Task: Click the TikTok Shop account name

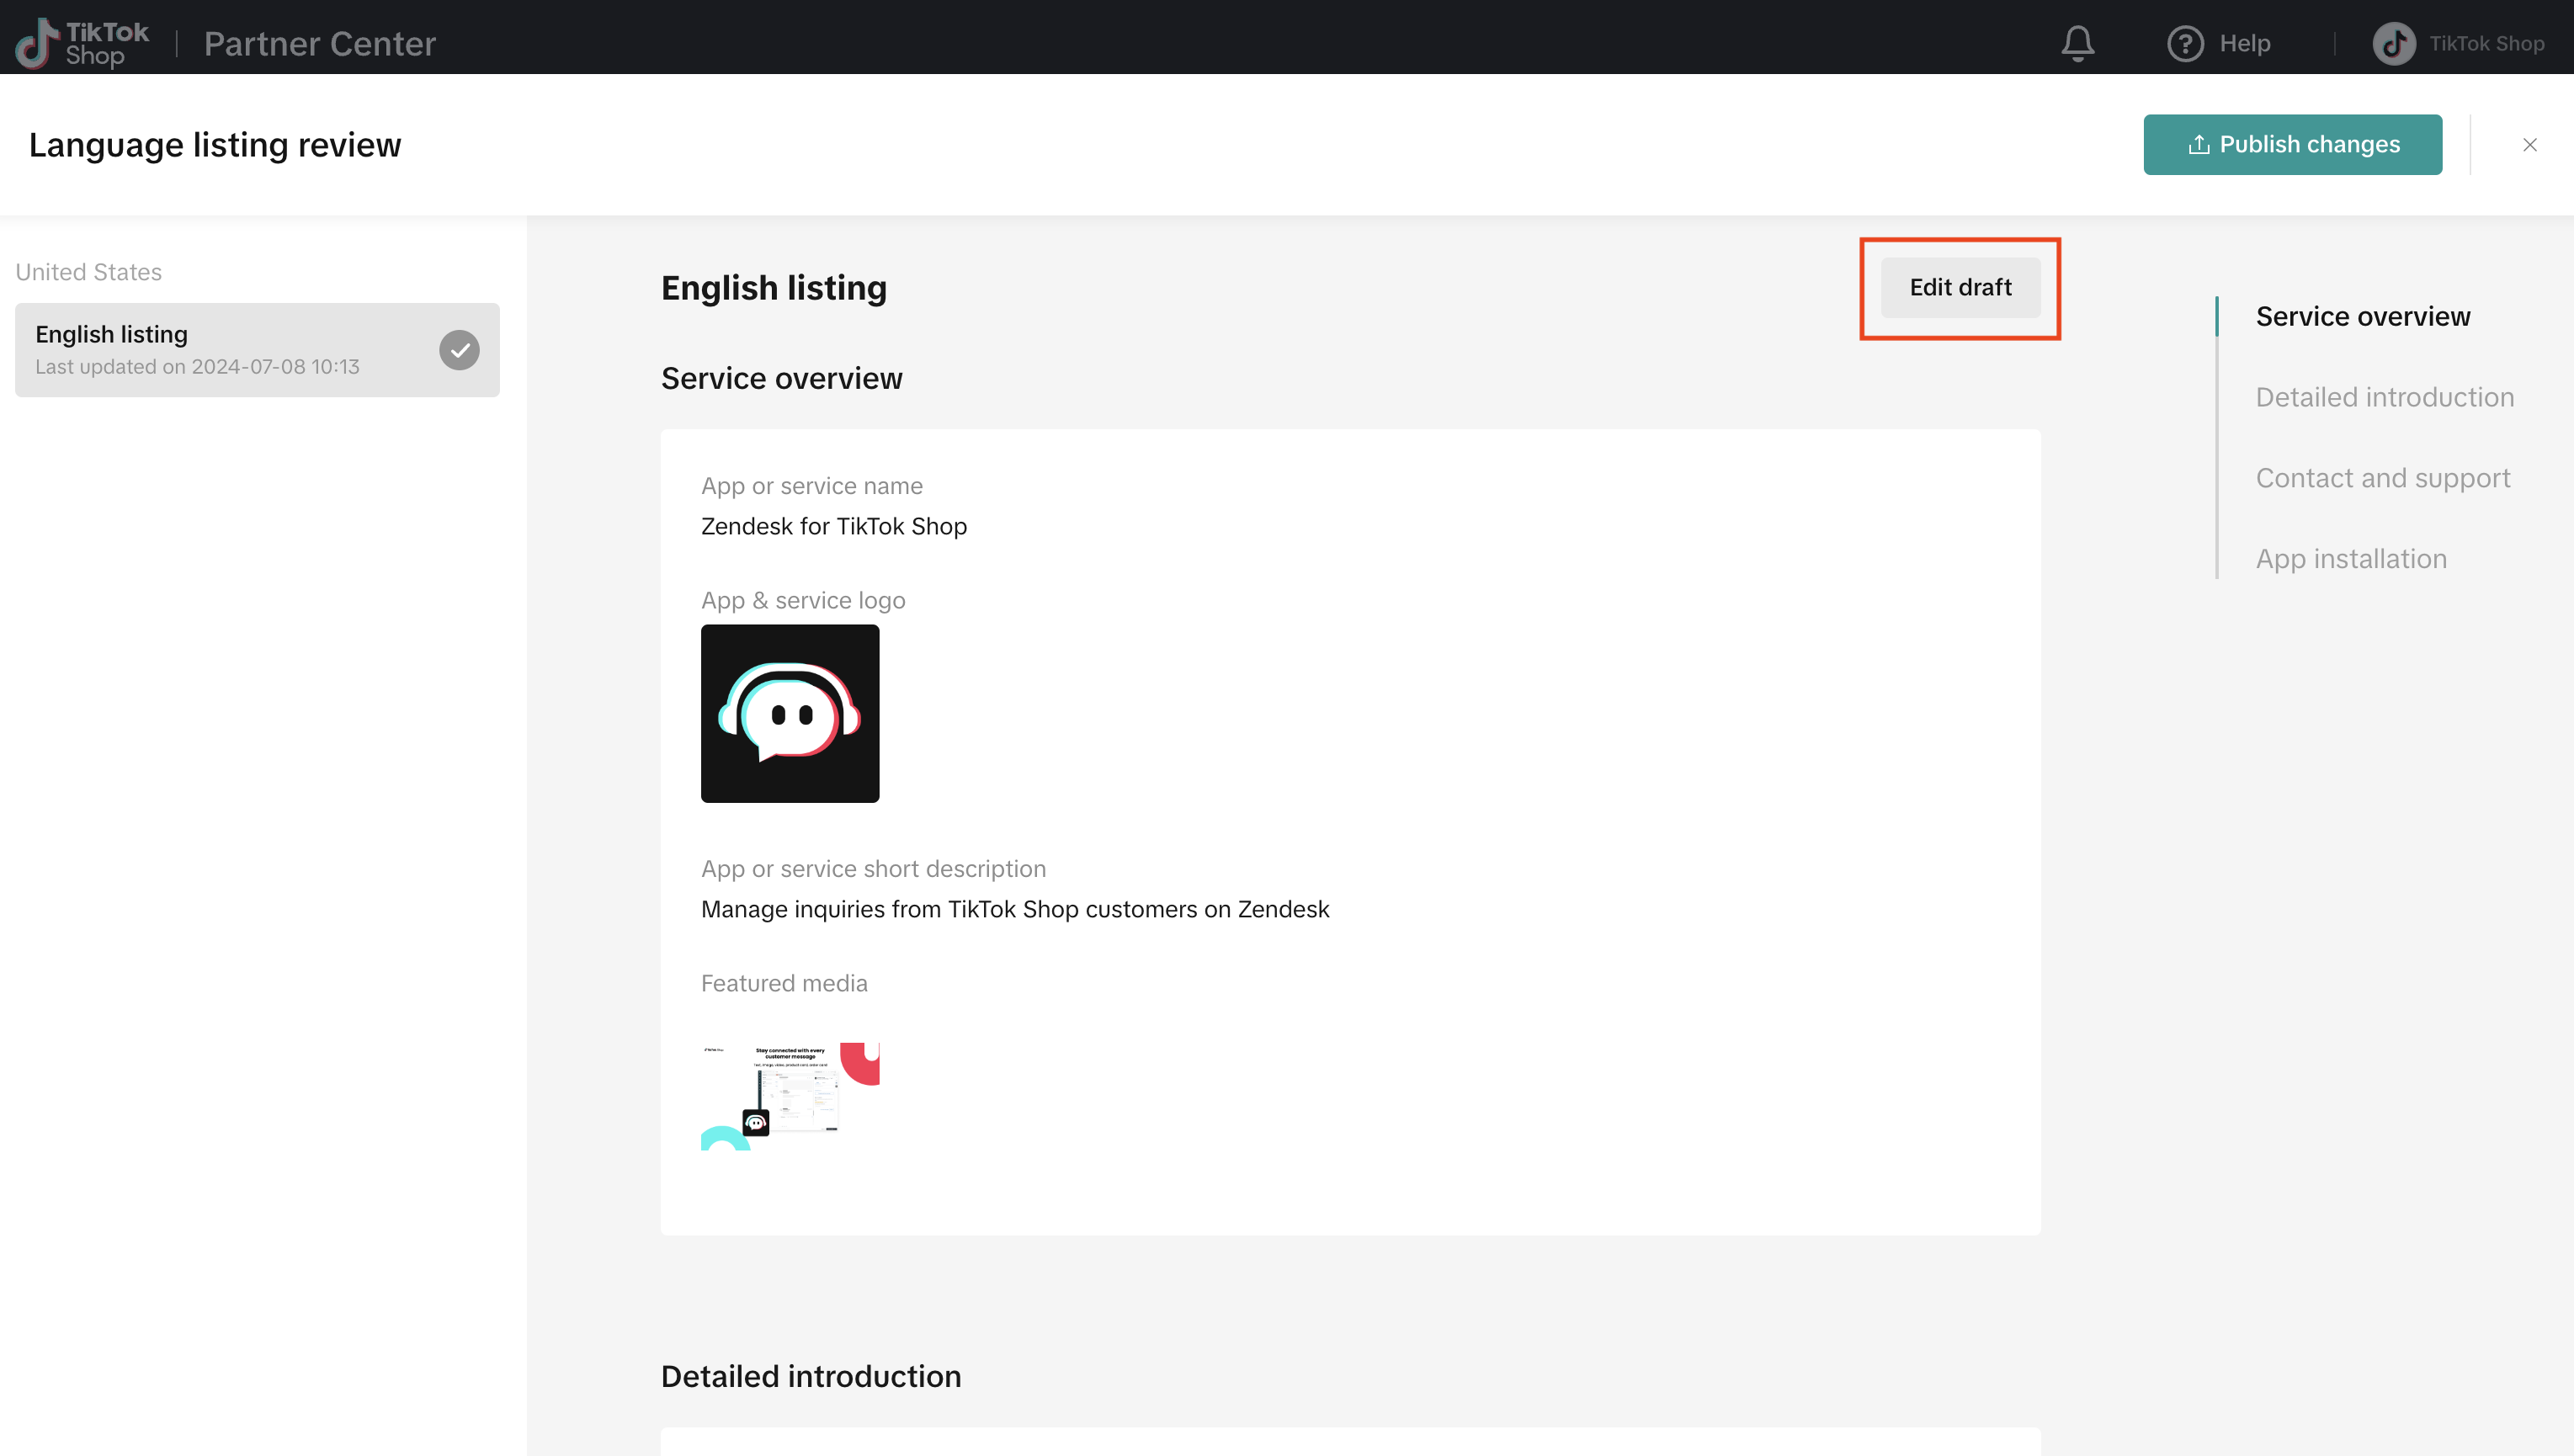Action: (x=2486, y=43)
